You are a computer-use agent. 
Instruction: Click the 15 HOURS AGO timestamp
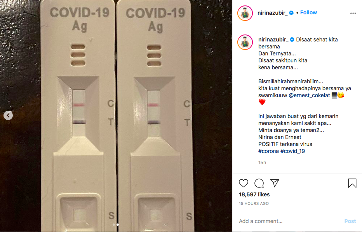click(254, 203)
